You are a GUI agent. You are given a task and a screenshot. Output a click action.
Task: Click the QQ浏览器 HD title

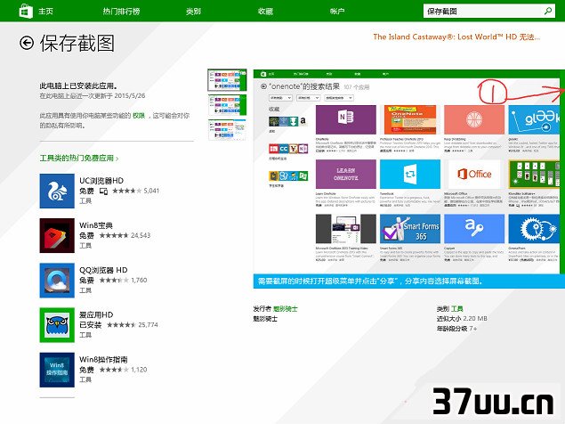(x=103, y=270)
